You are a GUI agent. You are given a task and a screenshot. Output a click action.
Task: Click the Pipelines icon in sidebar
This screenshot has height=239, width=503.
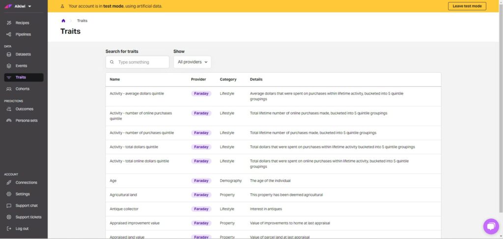[9, 34]
